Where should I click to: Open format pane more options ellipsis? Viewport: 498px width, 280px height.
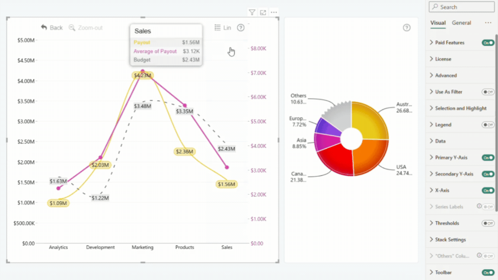tap(488, 22)
